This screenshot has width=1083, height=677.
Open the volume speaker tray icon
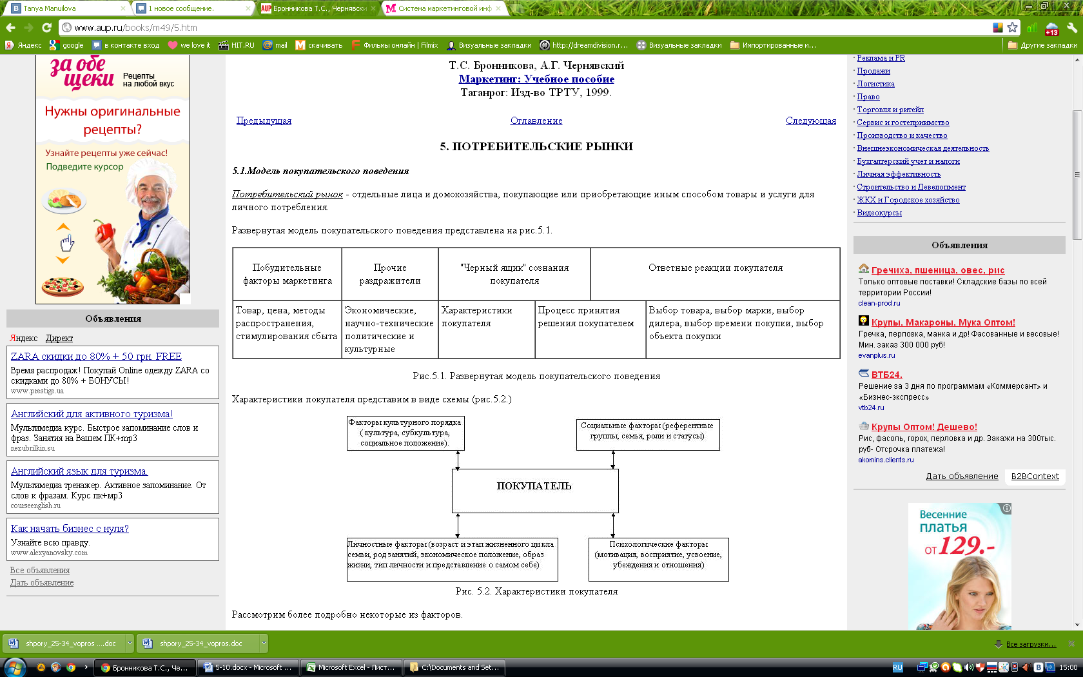click(968, 668)
